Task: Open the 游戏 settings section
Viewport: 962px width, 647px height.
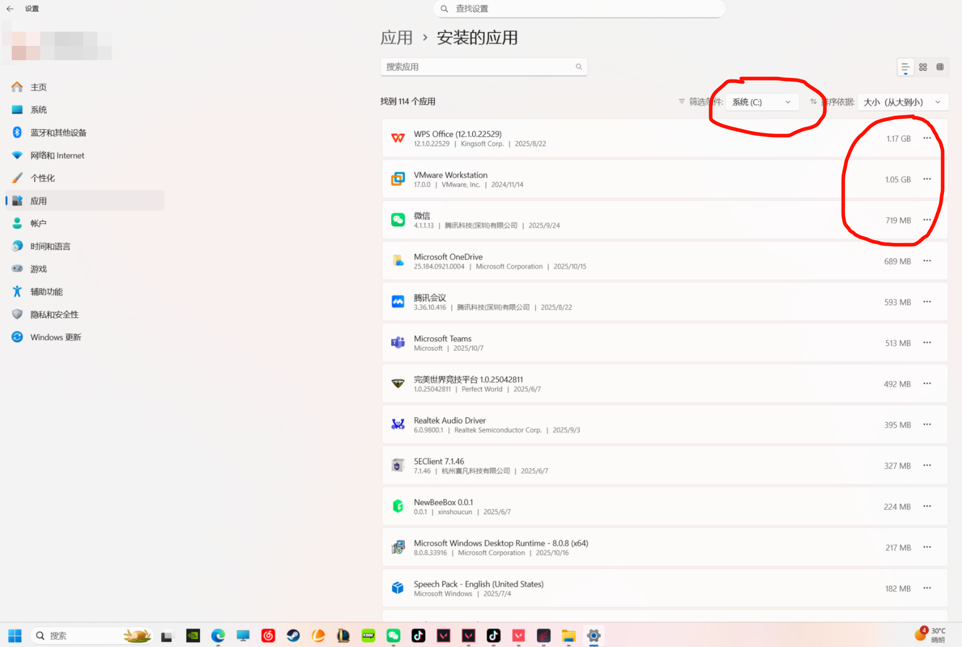Action: pyautogui.click(x=85, y=269)
